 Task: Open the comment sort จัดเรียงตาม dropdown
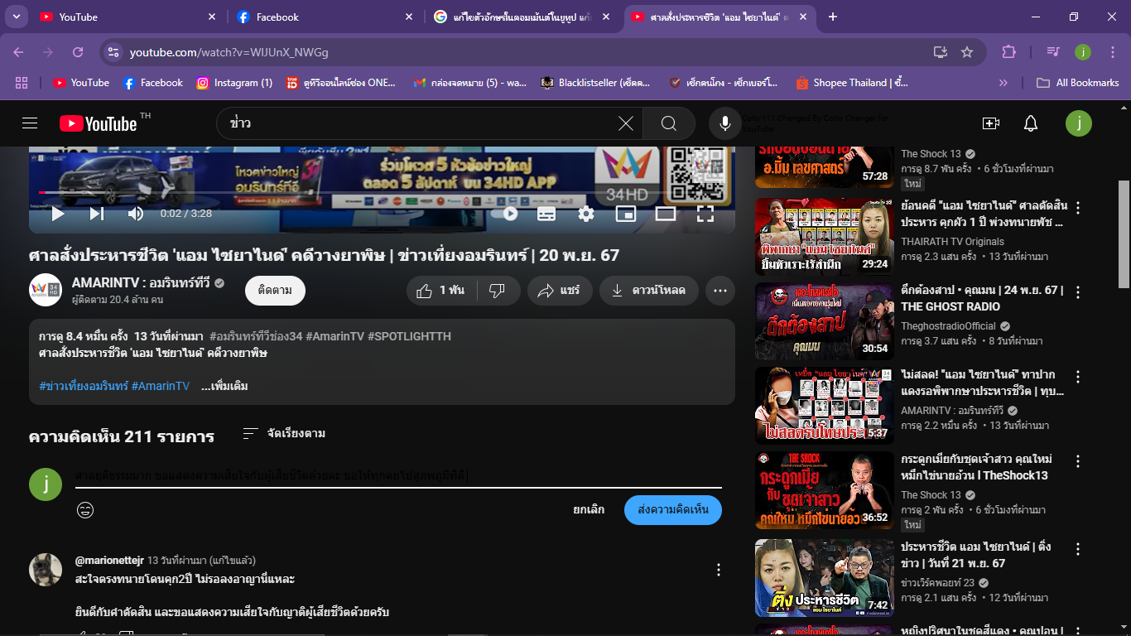(x=284, y=433)
